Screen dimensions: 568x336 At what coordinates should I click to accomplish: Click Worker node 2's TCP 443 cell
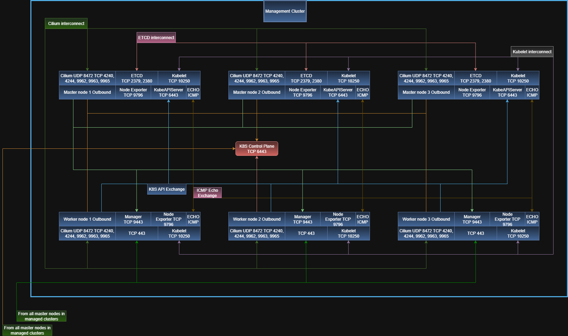(x=306, y=233)
